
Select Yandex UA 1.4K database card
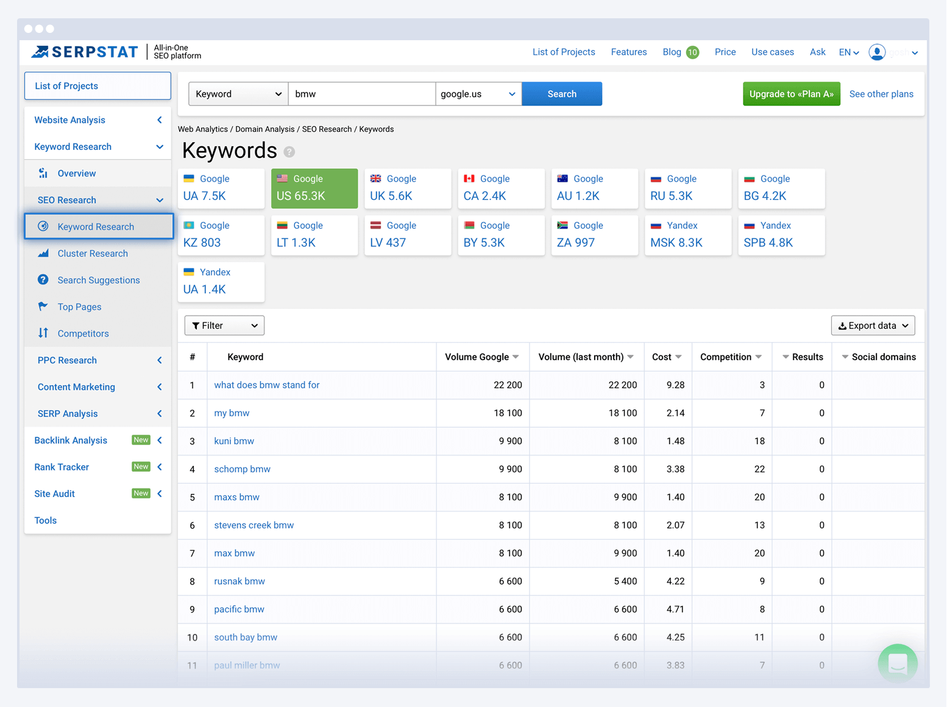221,282
